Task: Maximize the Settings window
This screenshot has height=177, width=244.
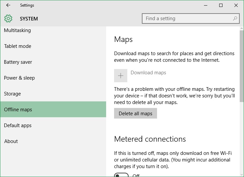Action: click(221, 5)
